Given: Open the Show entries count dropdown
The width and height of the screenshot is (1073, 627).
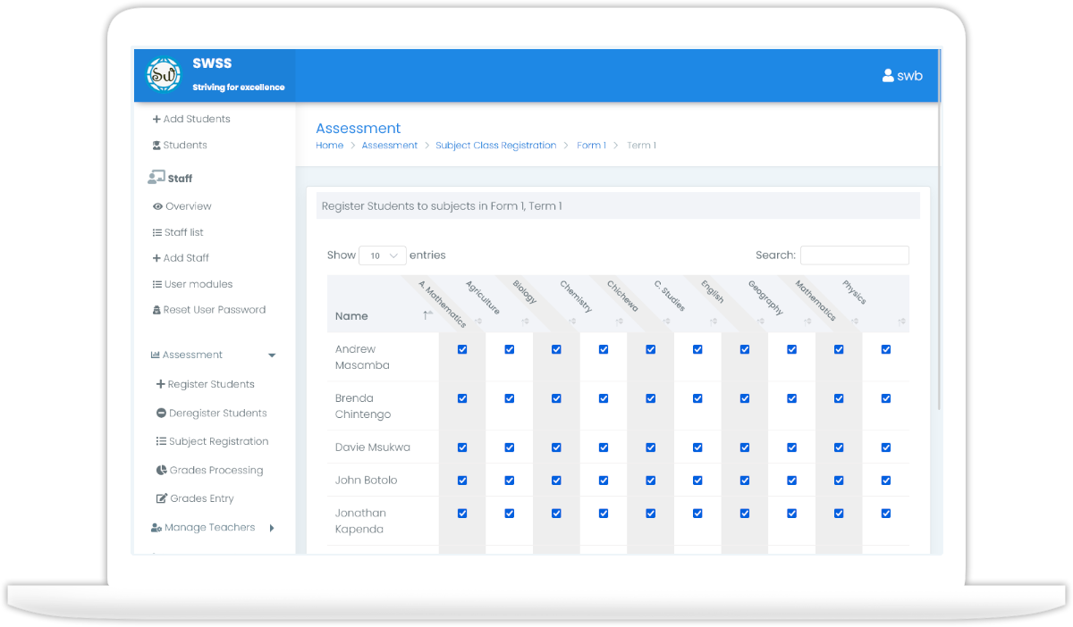Looking at the screenshot, I should click(383, 255).
